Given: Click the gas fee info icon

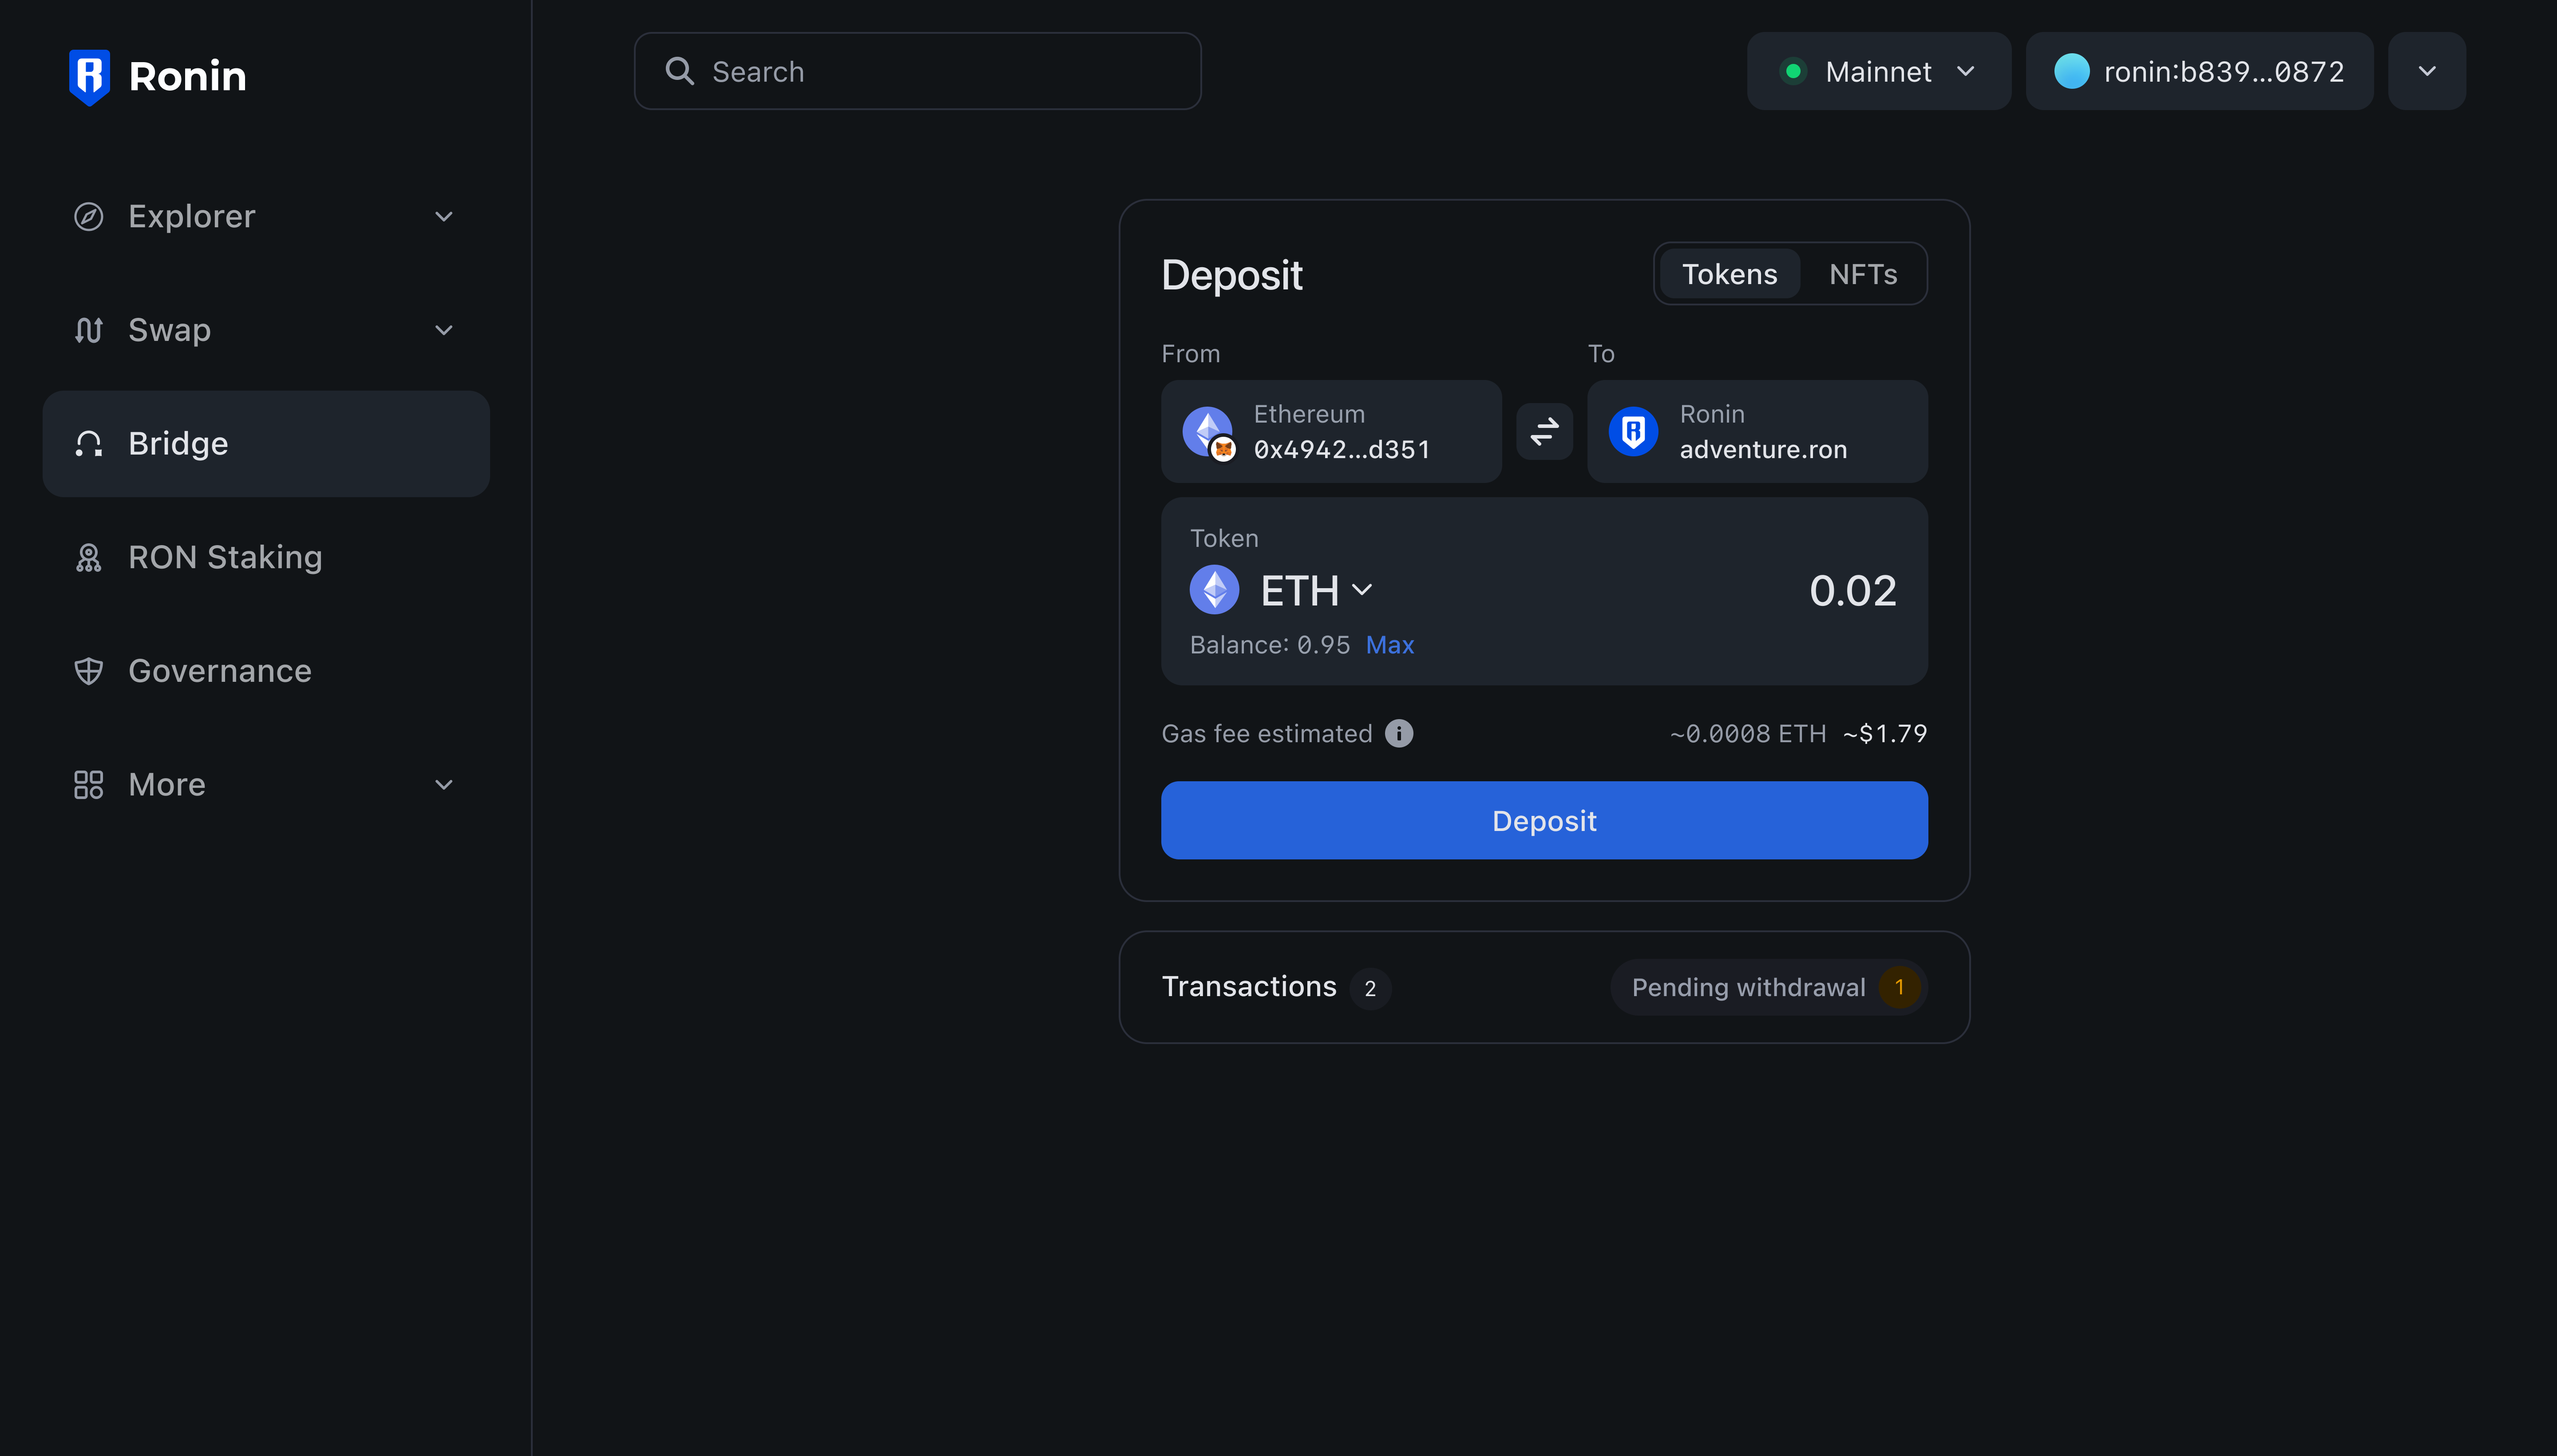Looking at the screenshot, I should tap(1398, 733).
